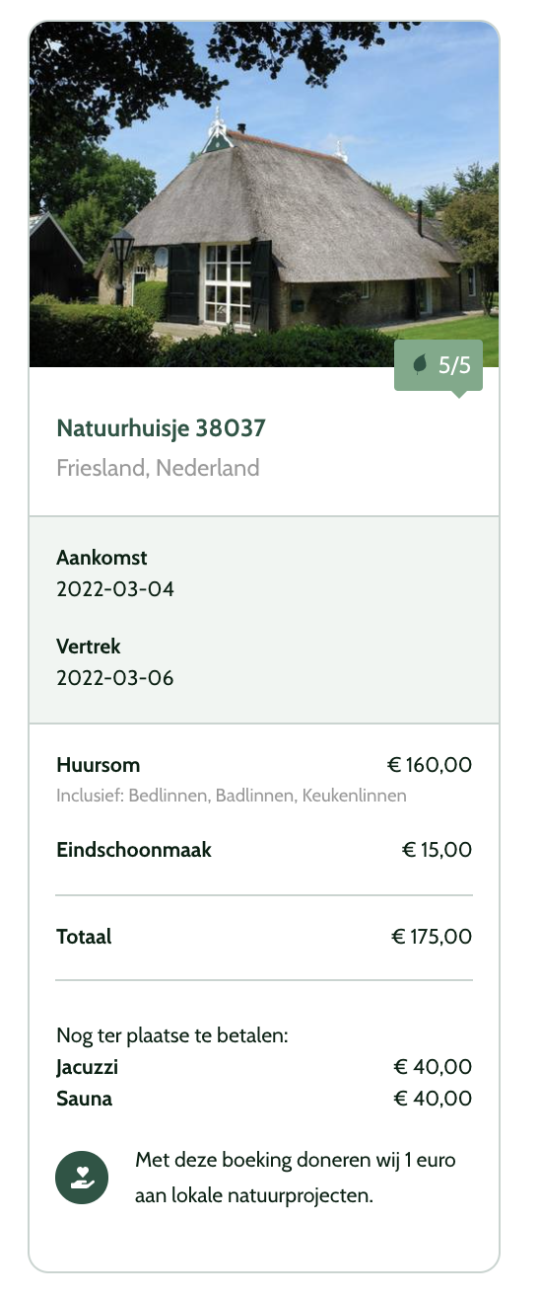540x1297 pixels.
Task: Click the € 15,00 cleaning amount
Action: point(437,850)
